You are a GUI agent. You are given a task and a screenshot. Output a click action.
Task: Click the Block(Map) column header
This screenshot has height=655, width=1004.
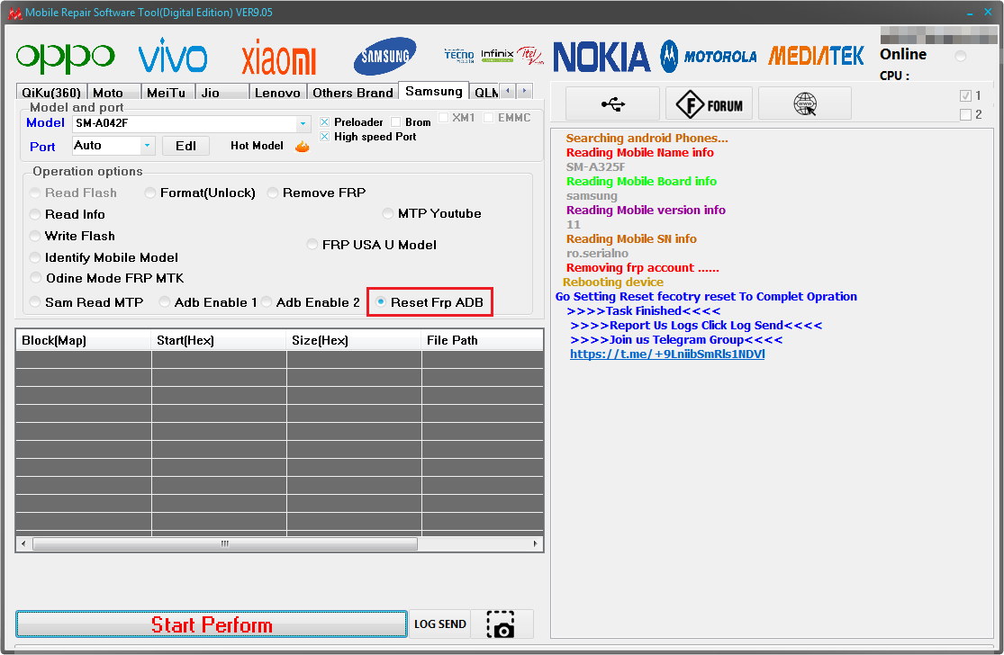click(x=83, y=340)
